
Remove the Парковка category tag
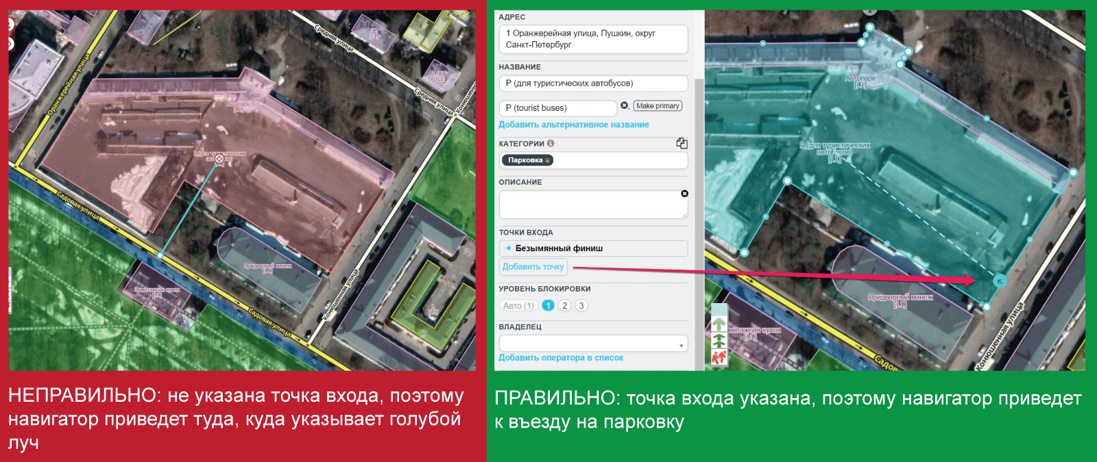pyautogui.click(x=548, y=160)
